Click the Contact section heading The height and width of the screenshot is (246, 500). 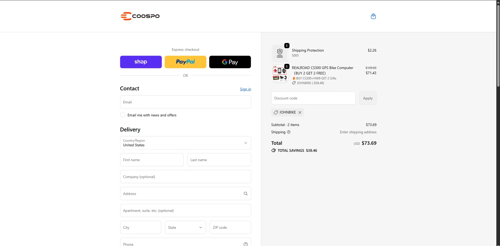[x=130, y=89]
